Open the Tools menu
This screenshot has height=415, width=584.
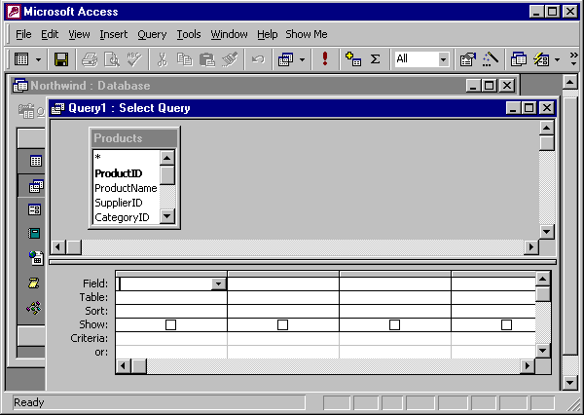pos(189,34)
